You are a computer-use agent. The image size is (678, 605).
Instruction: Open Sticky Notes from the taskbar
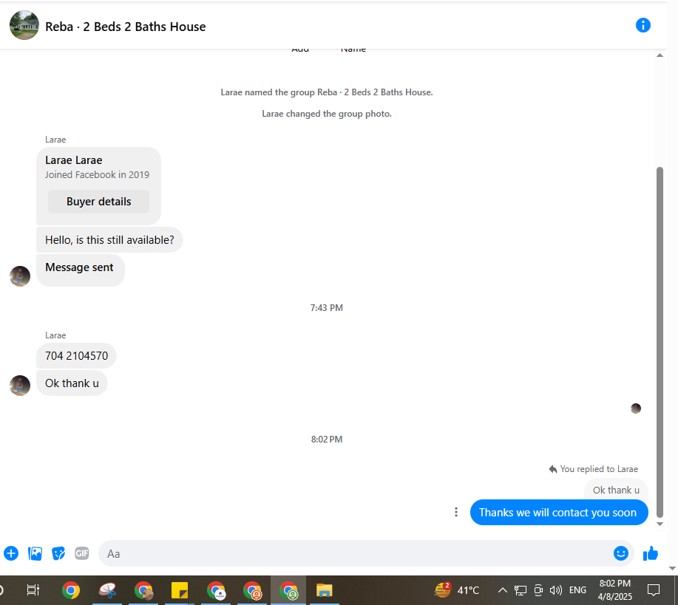180,590
